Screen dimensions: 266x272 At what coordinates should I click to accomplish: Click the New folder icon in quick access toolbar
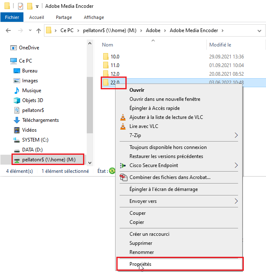[x=30, y=6]
